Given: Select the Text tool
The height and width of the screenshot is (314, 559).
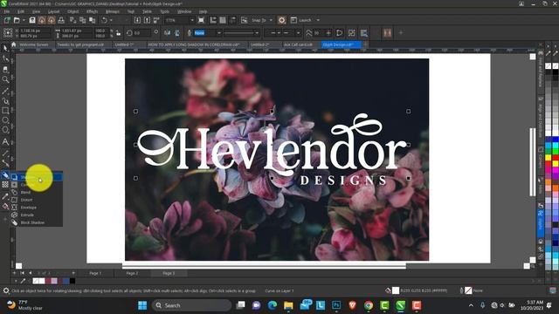Looking at the screenshot, I should pos(5,141).
